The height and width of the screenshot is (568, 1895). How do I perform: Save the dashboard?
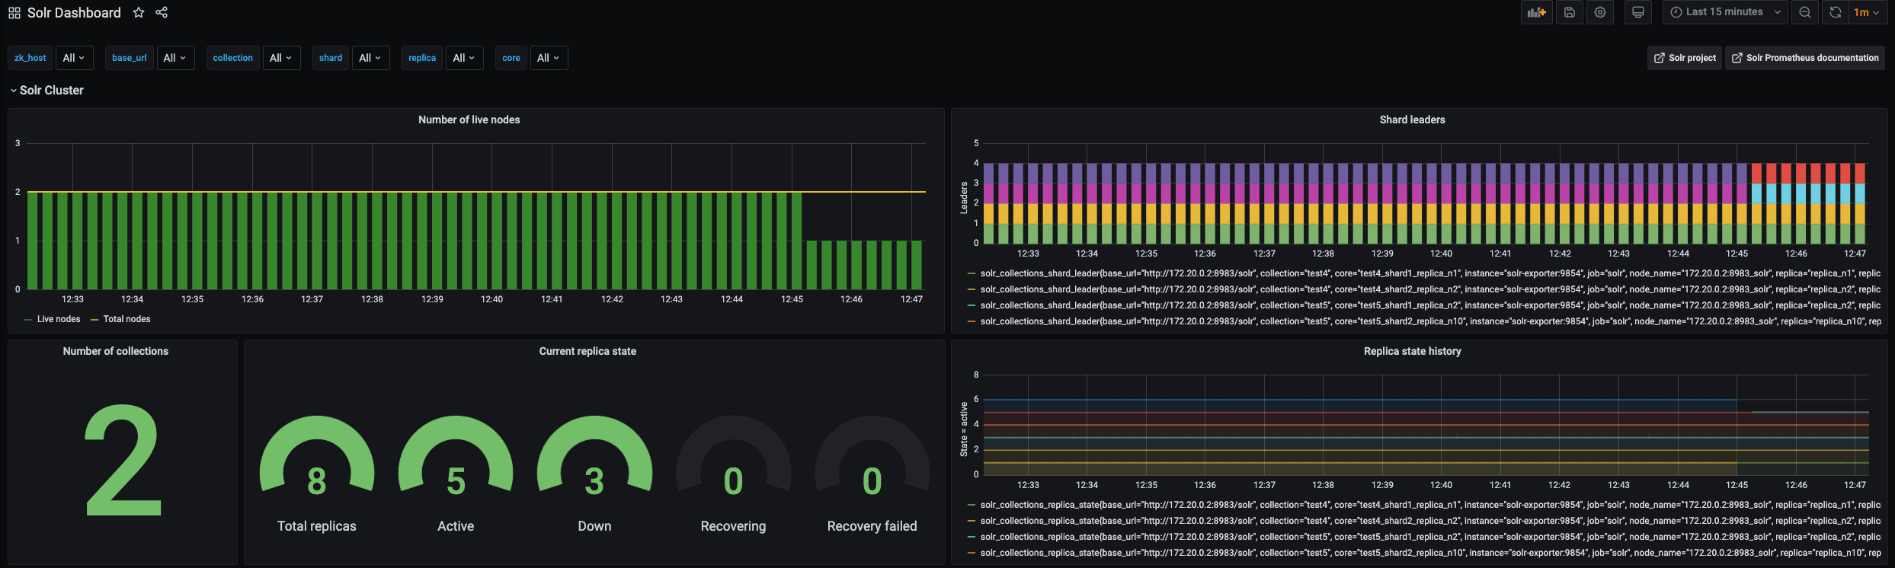tap(1570, 12)
